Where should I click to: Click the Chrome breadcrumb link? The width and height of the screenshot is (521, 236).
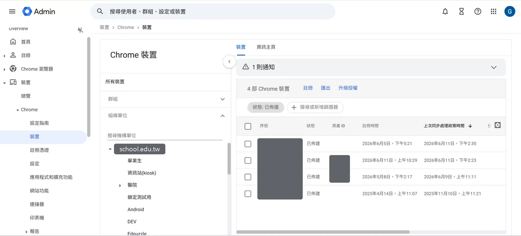click(x=125, y=27)
